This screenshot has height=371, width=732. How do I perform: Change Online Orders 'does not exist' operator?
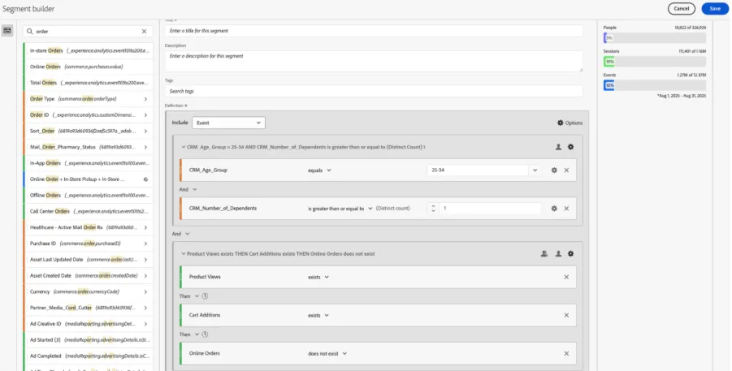[327, 353]
